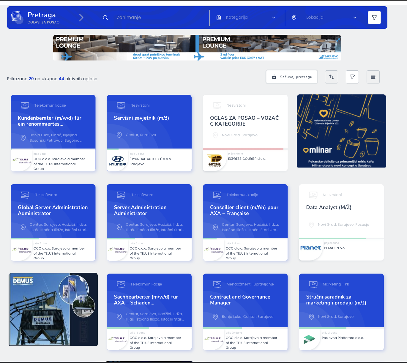Screen dimensions: 407x363
Task: Click the Sačuvaj pretragu button
Action: (292, 77)
